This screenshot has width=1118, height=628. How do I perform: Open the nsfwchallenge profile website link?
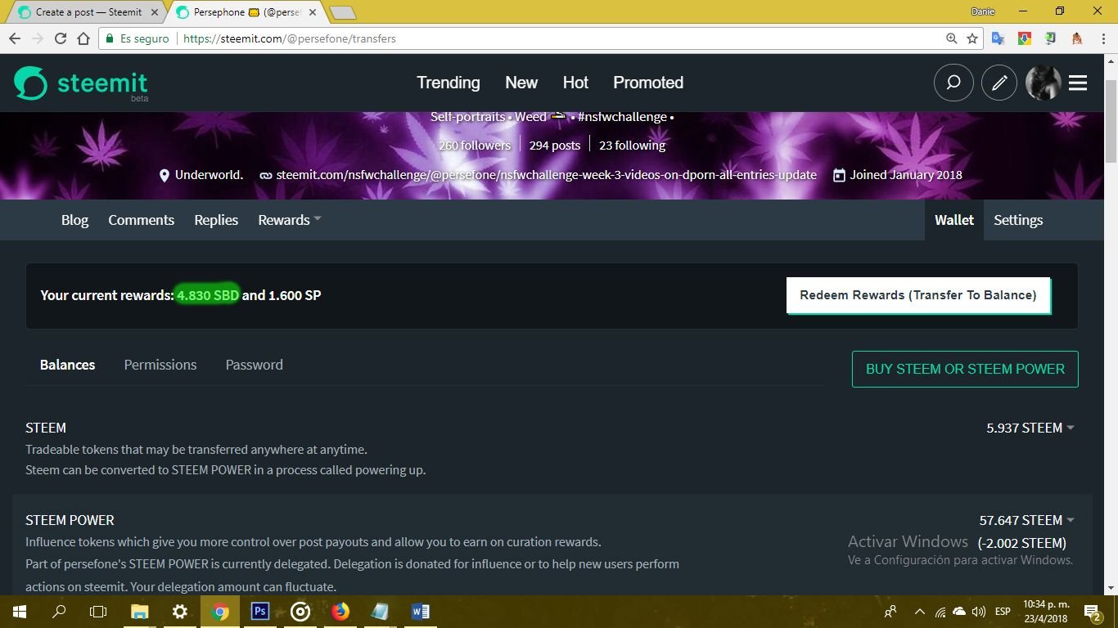click(546, 175)
